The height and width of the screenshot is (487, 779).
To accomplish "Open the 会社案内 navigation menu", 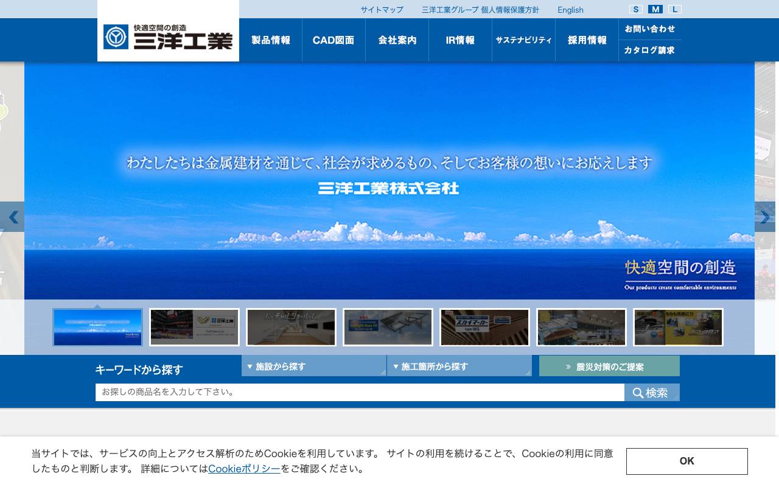I will [x=397, y=40].
